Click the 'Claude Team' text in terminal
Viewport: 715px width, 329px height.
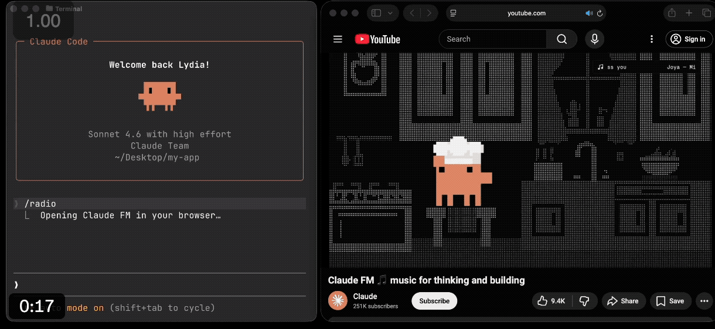point(159,146)
